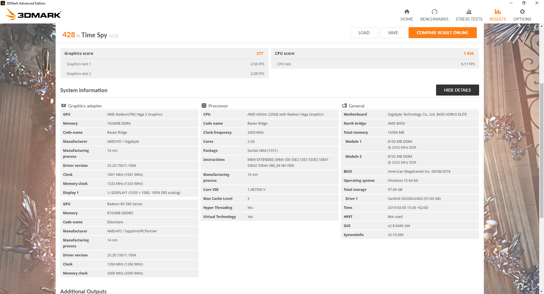544x294 pixels.
Task: Click the 3DMark title bar app icon
Action: pyautogui.click(x=3, y=3)
